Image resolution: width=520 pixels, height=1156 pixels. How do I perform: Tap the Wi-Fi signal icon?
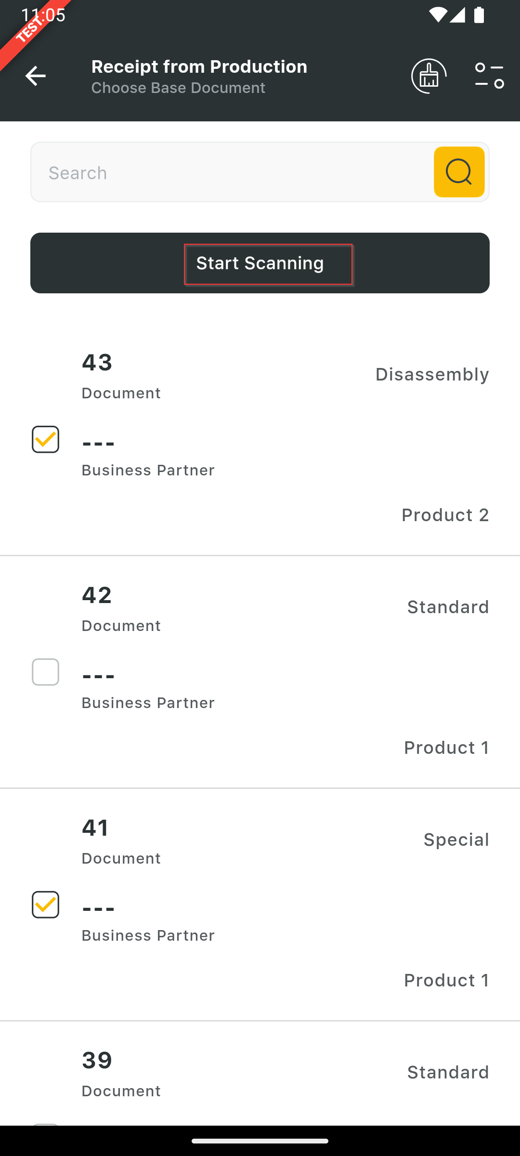click(x=437, y=15)
